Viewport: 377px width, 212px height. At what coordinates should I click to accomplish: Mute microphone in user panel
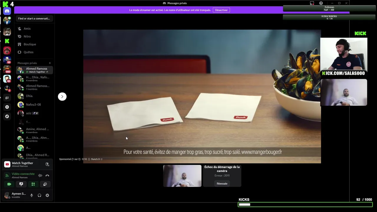32,195
